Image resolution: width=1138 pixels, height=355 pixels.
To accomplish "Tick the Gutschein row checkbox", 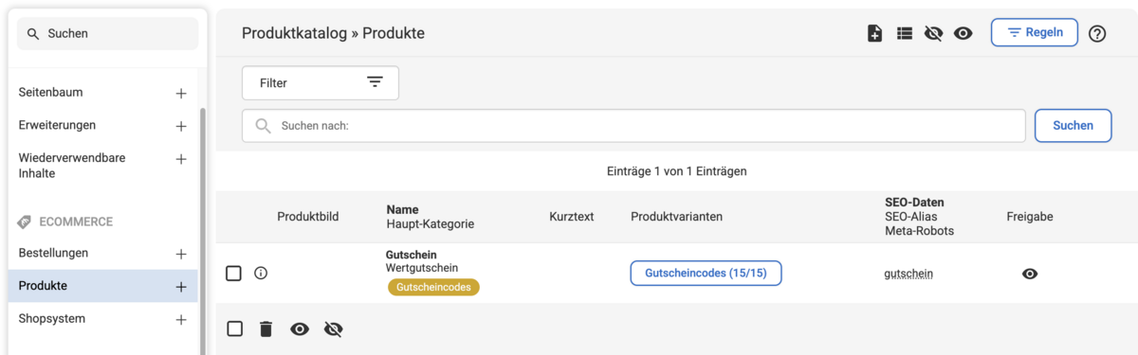I will (233, 274).
